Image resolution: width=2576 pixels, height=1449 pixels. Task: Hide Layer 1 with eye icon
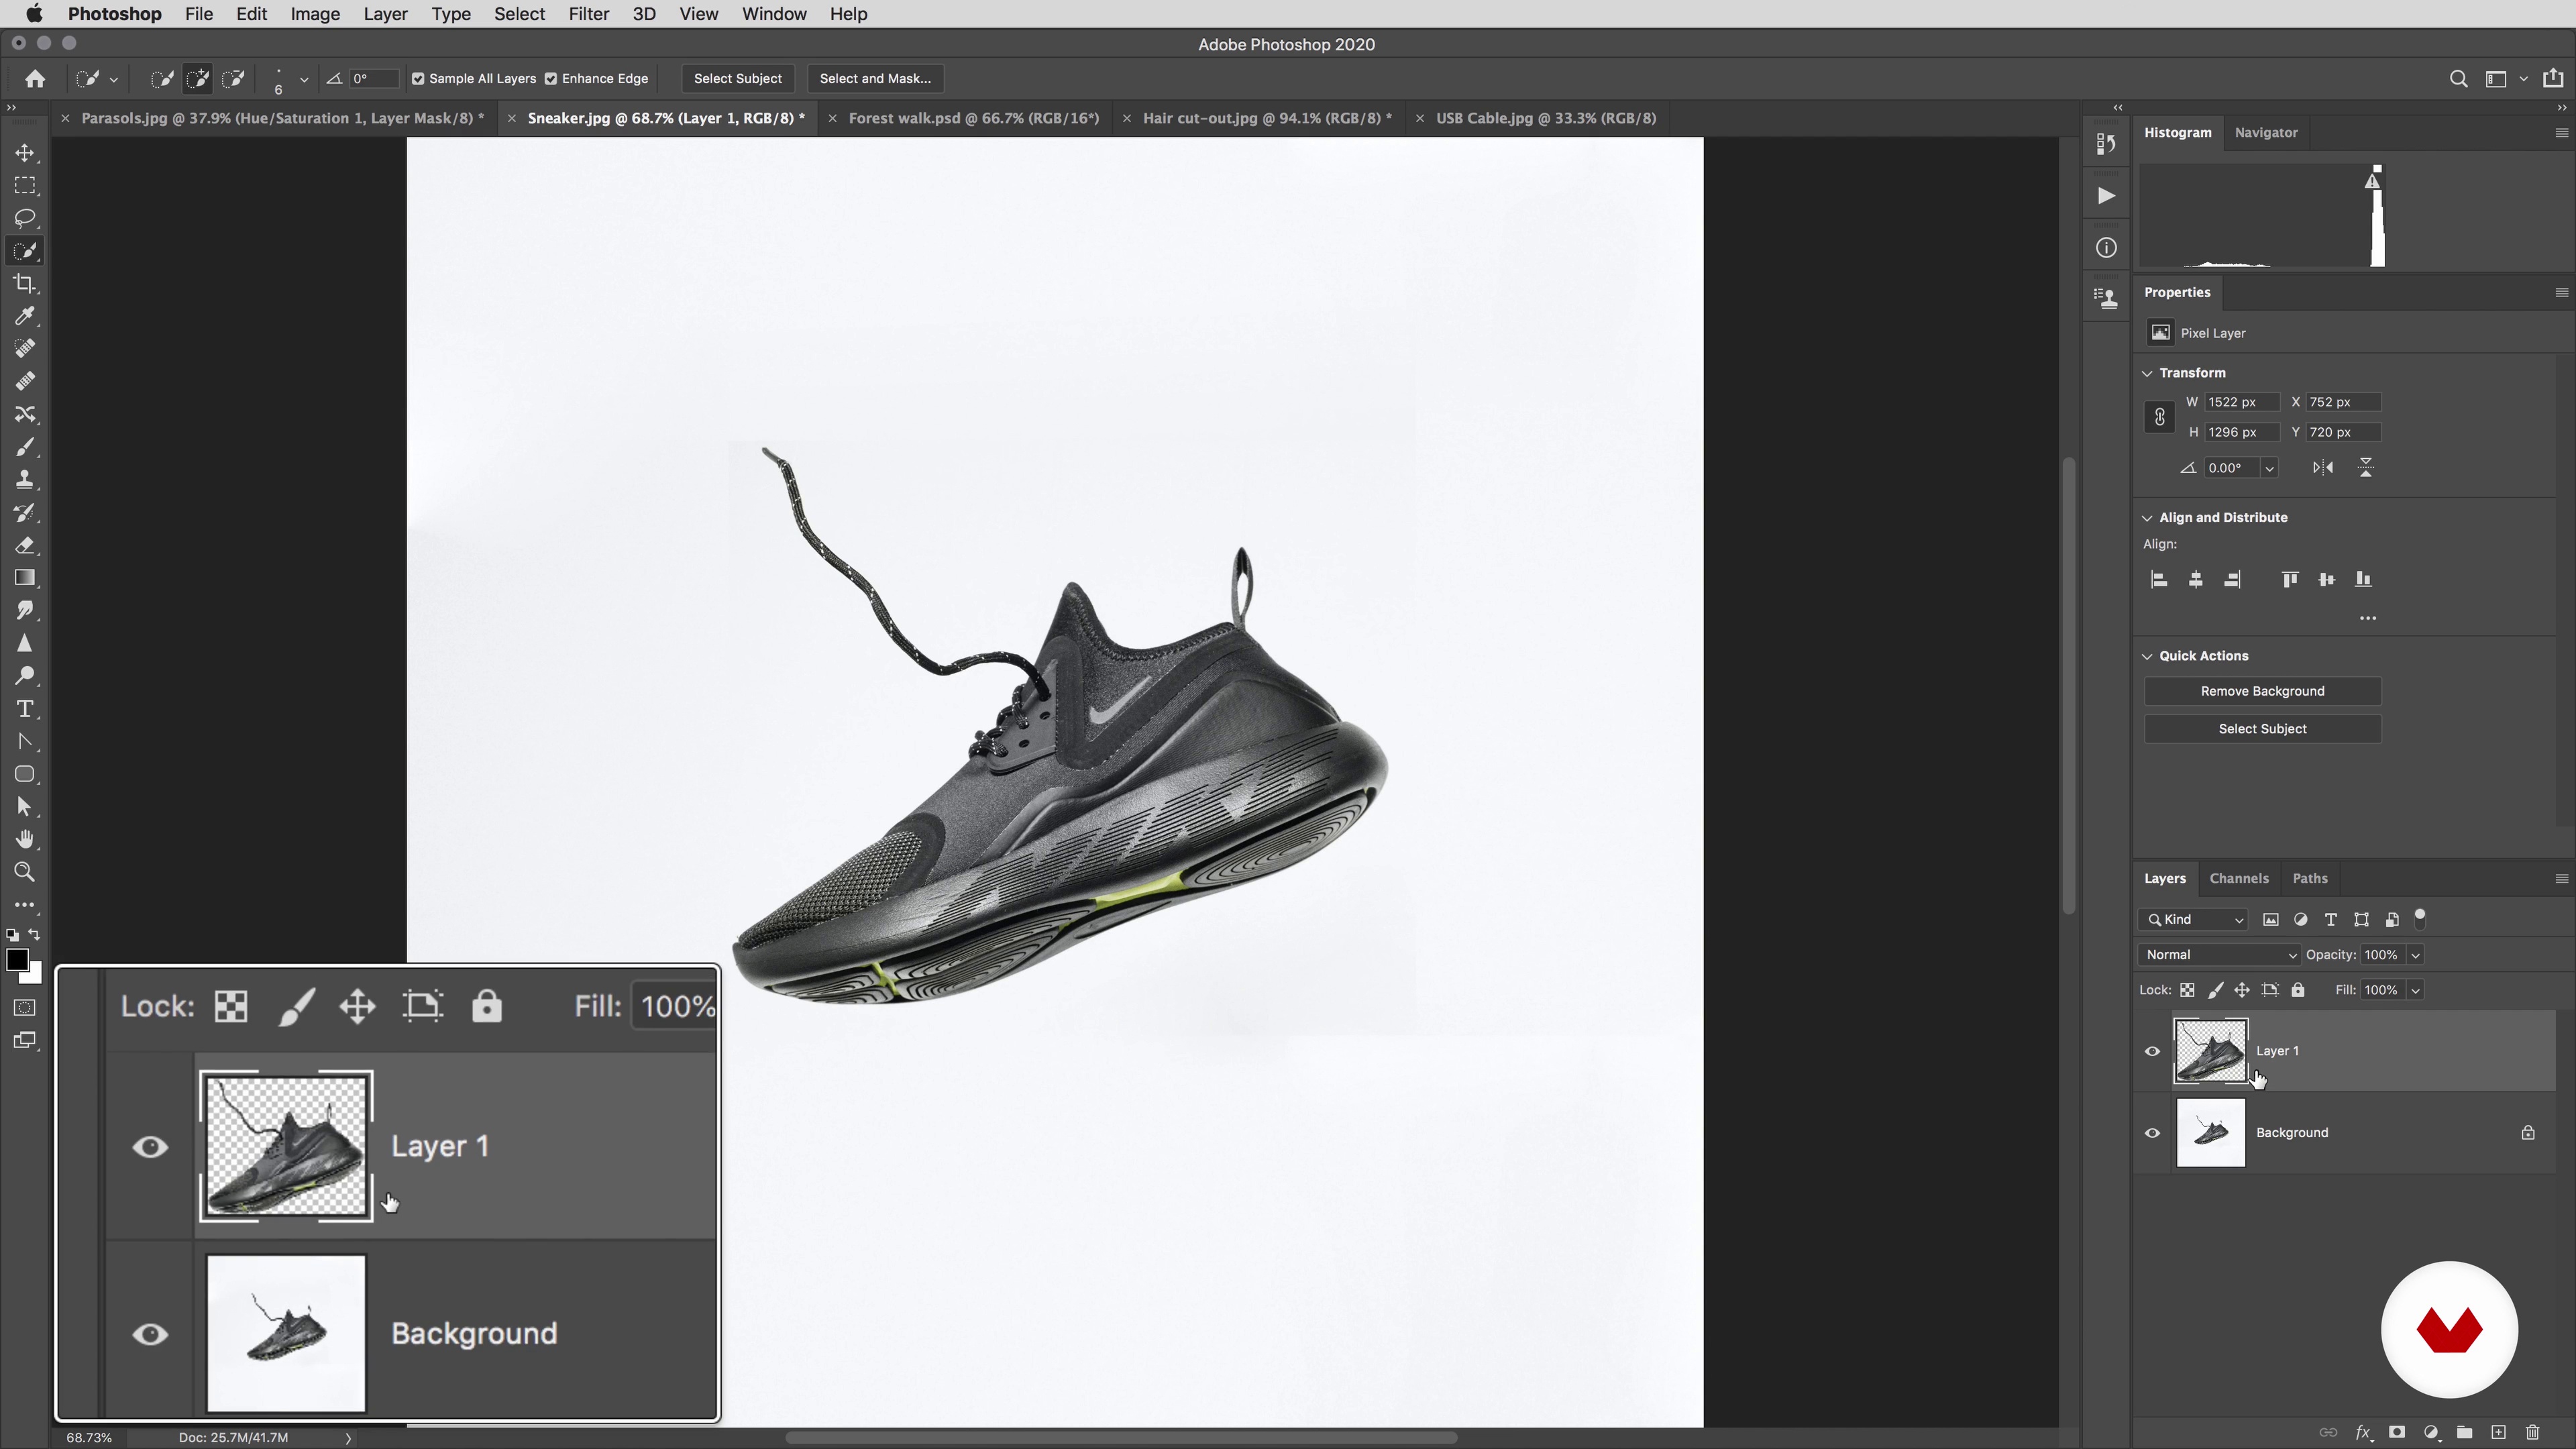click(2153, 1051)
